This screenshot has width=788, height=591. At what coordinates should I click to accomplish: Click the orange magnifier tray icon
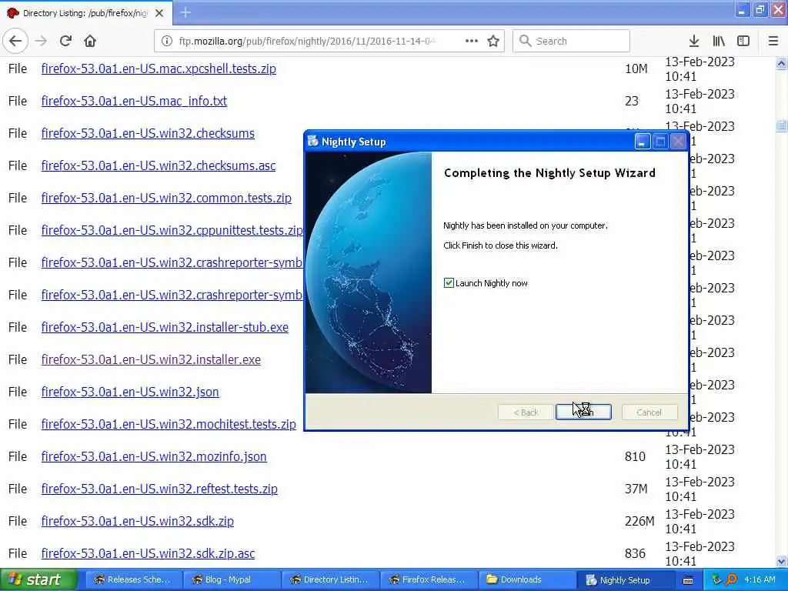[x=732, y=579]
